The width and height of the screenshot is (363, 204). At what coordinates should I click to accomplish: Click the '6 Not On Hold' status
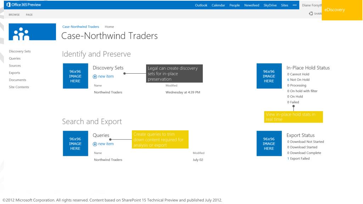point(298,80)
